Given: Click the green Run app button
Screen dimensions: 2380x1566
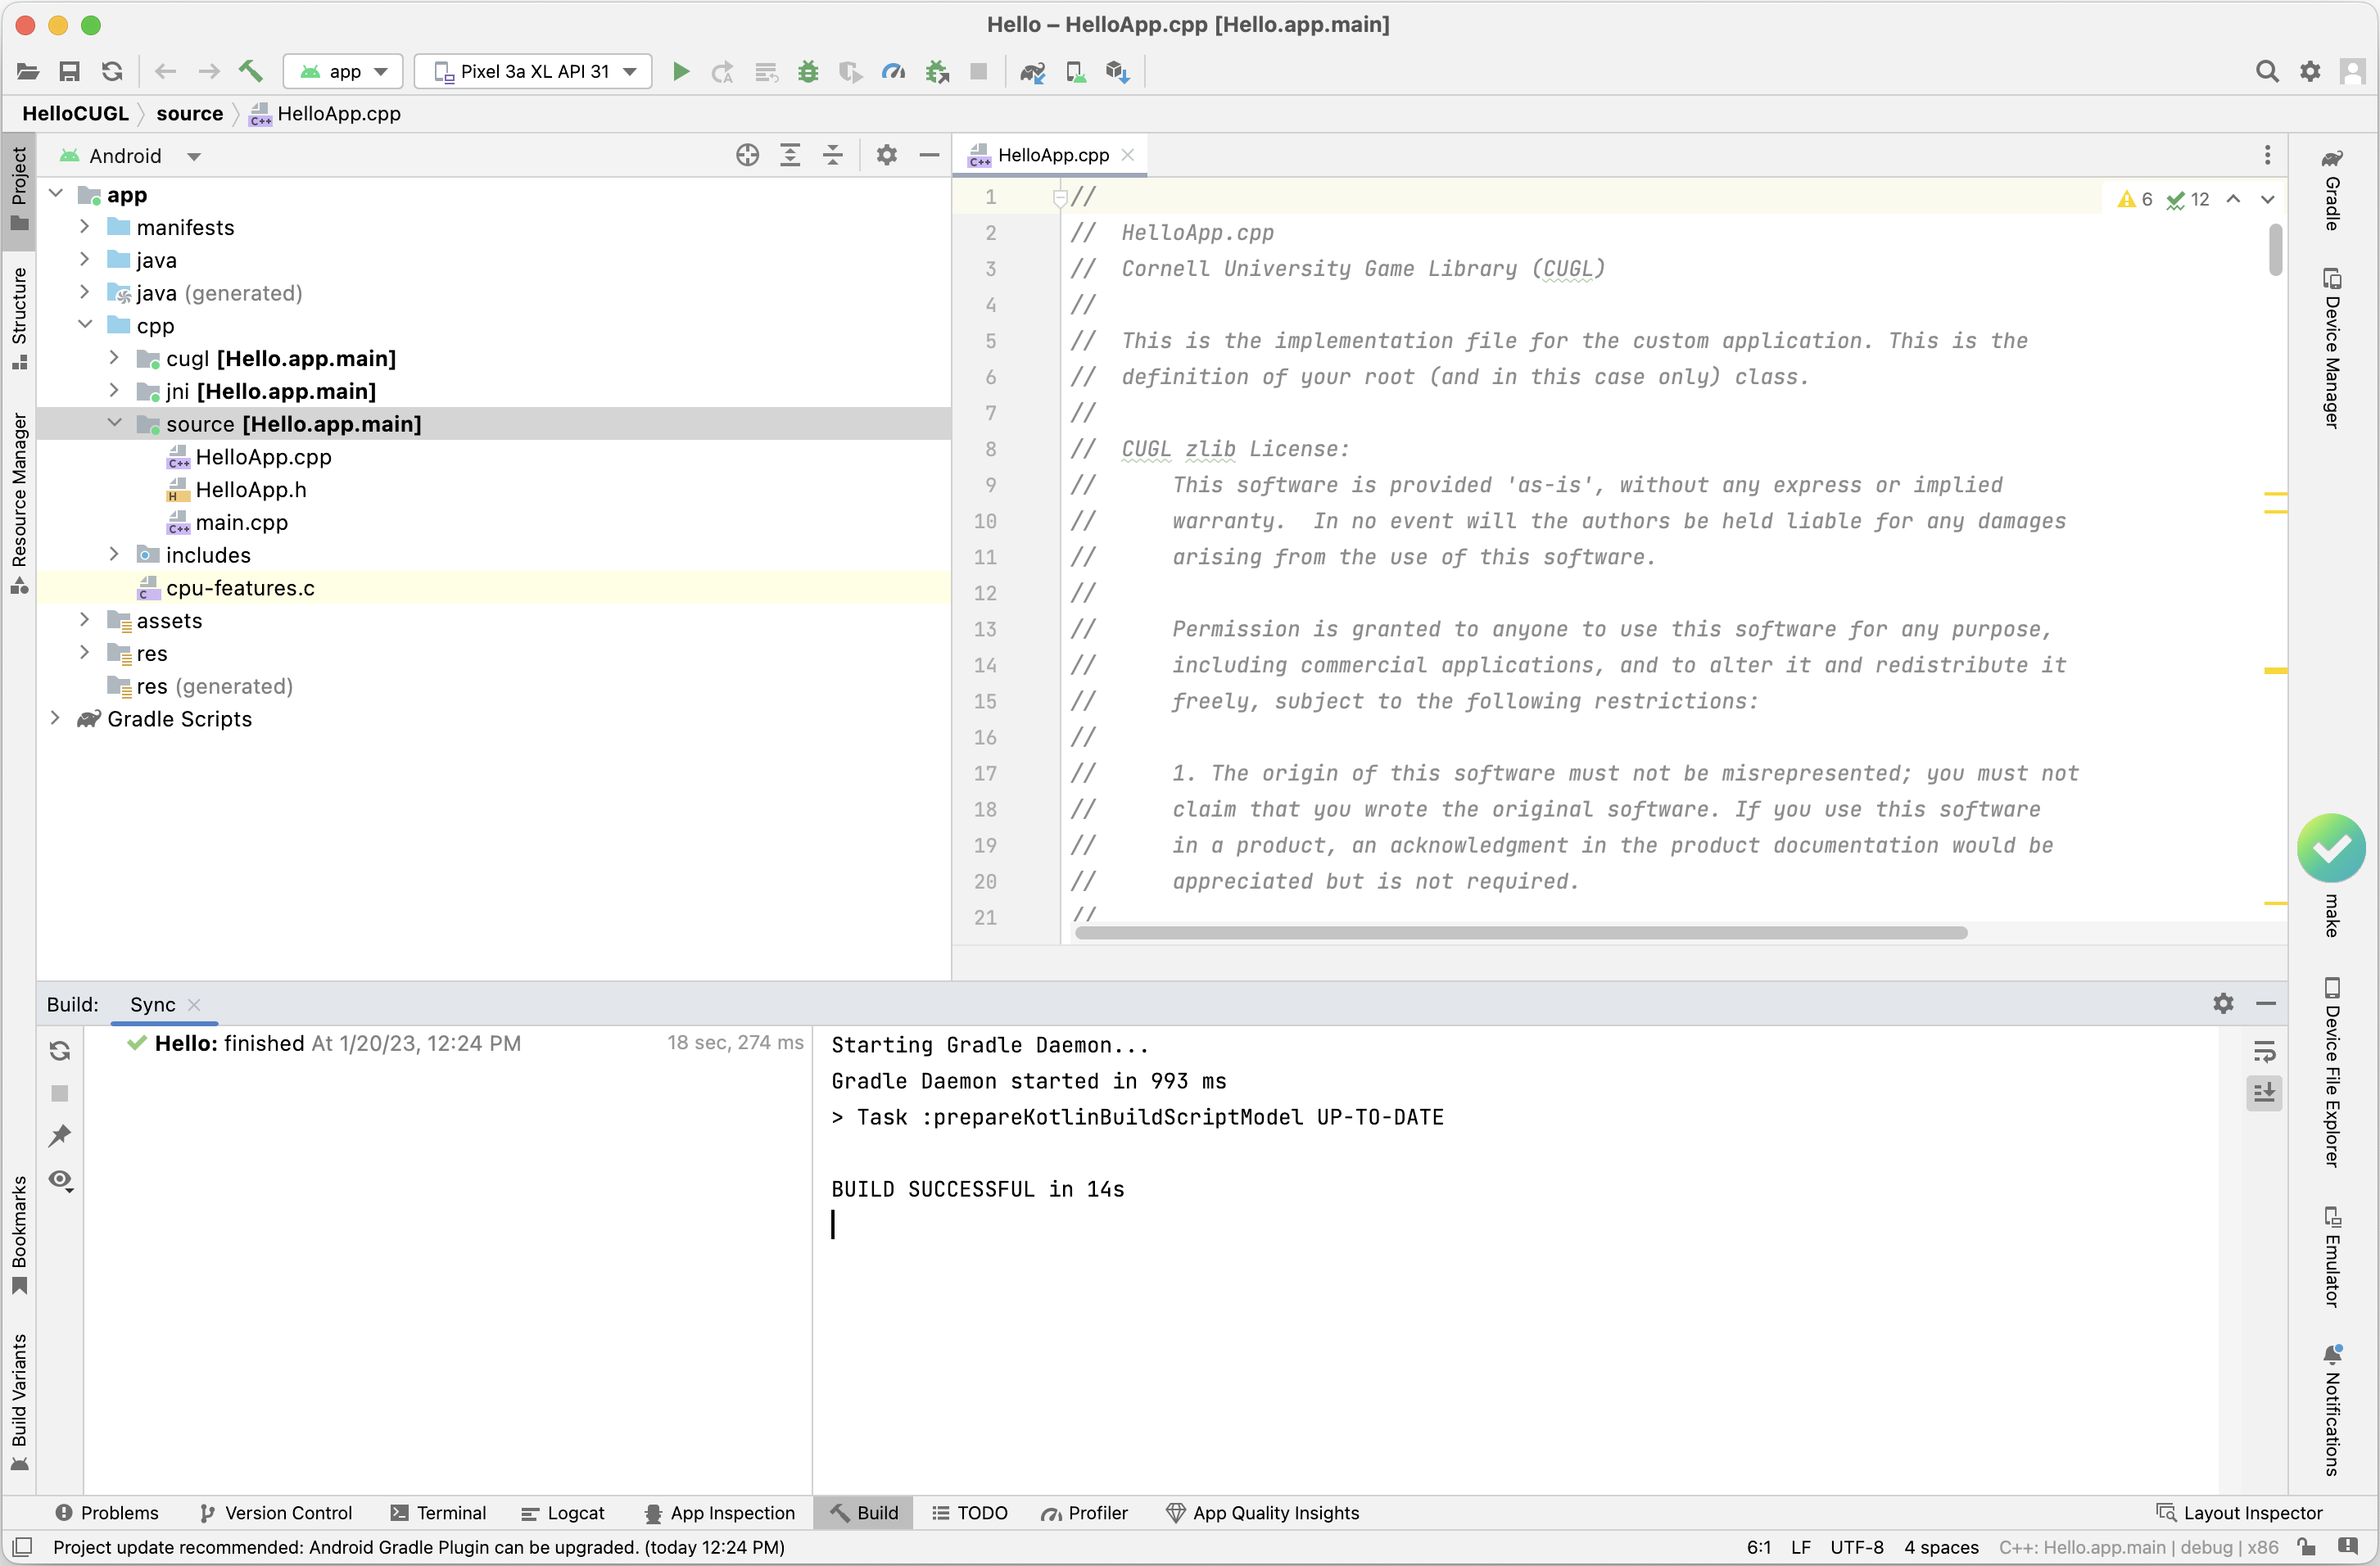Looking at the screenshot, I should coord(680,71).
